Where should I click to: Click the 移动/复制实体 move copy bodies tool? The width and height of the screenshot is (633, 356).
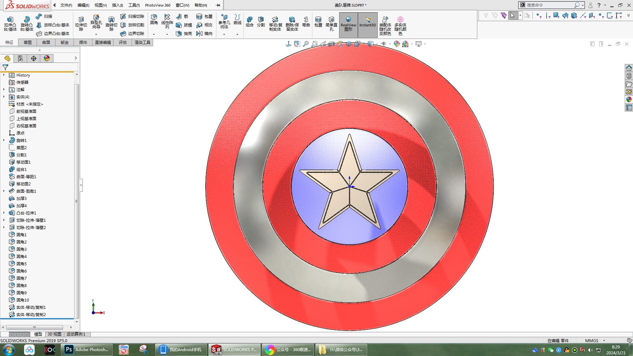[275, 23]
